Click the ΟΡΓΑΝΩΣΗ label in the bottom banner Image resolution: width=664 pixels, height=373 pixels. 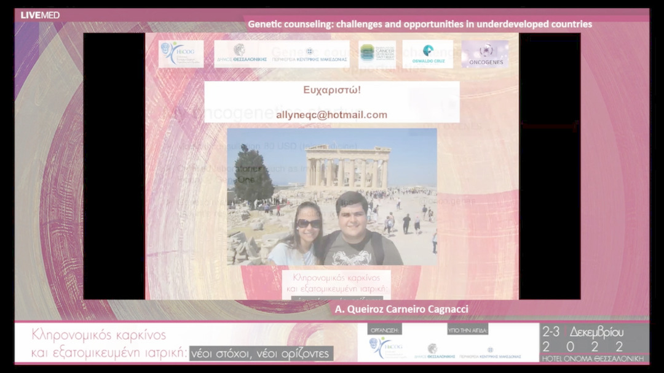tap(384, 330)
